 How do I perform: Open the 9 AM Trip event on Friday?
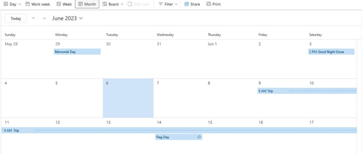point(307,91)
